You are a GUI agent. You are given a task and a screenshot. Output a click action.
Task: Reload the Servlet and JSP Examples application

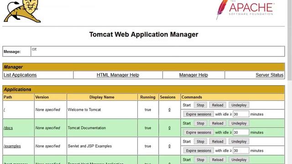coord(218,142)
